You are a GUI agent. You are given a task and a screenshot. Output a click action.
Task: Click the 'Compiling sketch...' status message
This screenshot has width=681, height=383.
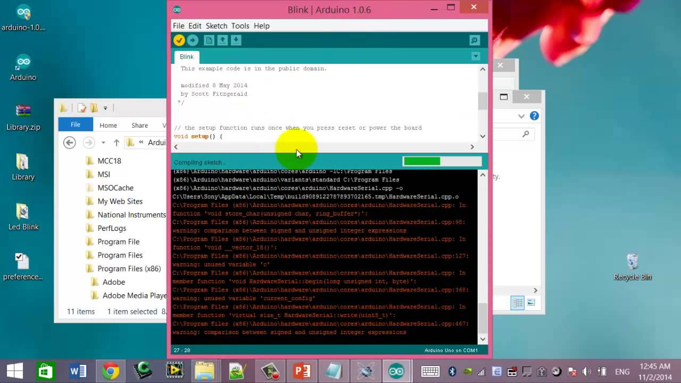tap(200, 162)
